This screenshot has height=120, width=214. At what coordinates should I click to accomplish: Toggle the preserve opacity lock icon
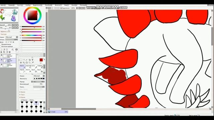click(6, 42)
